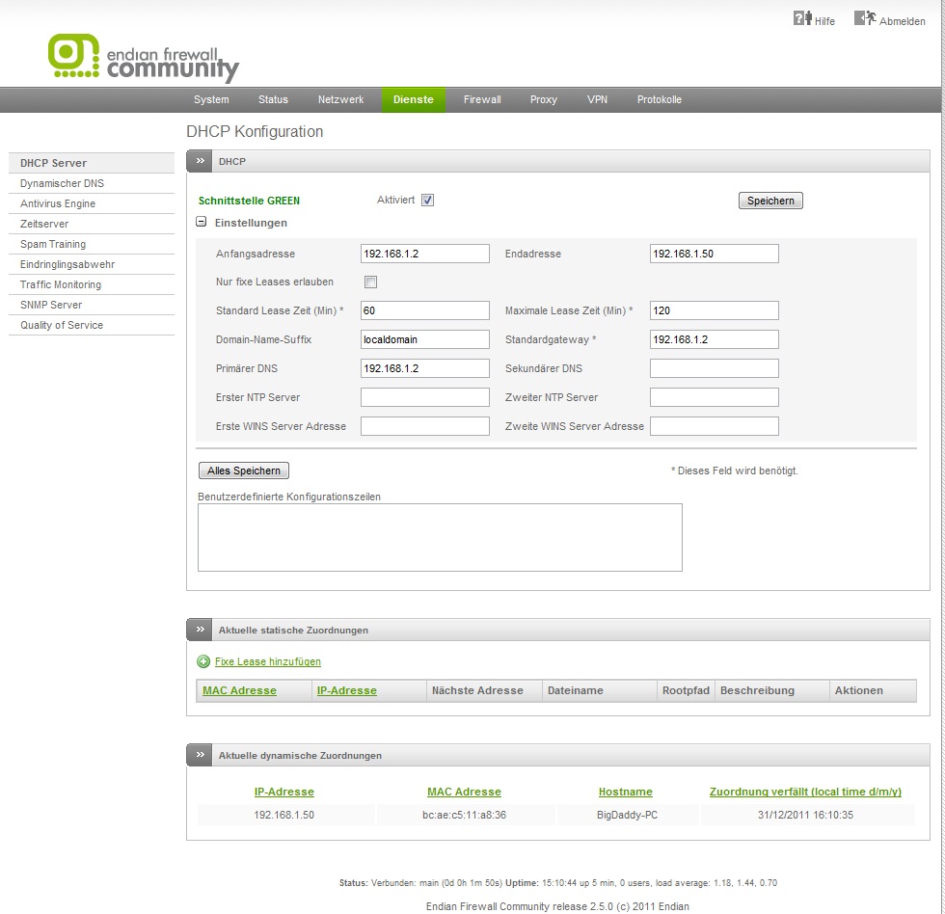Viewport: 945px width, 914px height.
Task: Switch to the Netzwerk menu tab
Action: [340, 100]
